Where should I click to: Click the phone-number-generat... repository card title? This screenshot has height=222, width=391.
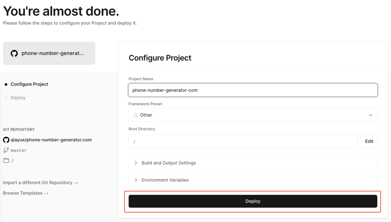click(x=52, y=53)
